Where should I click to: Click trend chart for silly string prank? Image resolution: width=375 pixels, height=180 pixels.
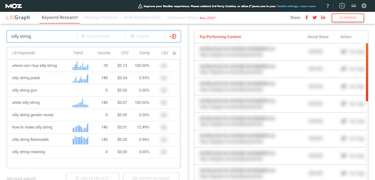(80, 79)
